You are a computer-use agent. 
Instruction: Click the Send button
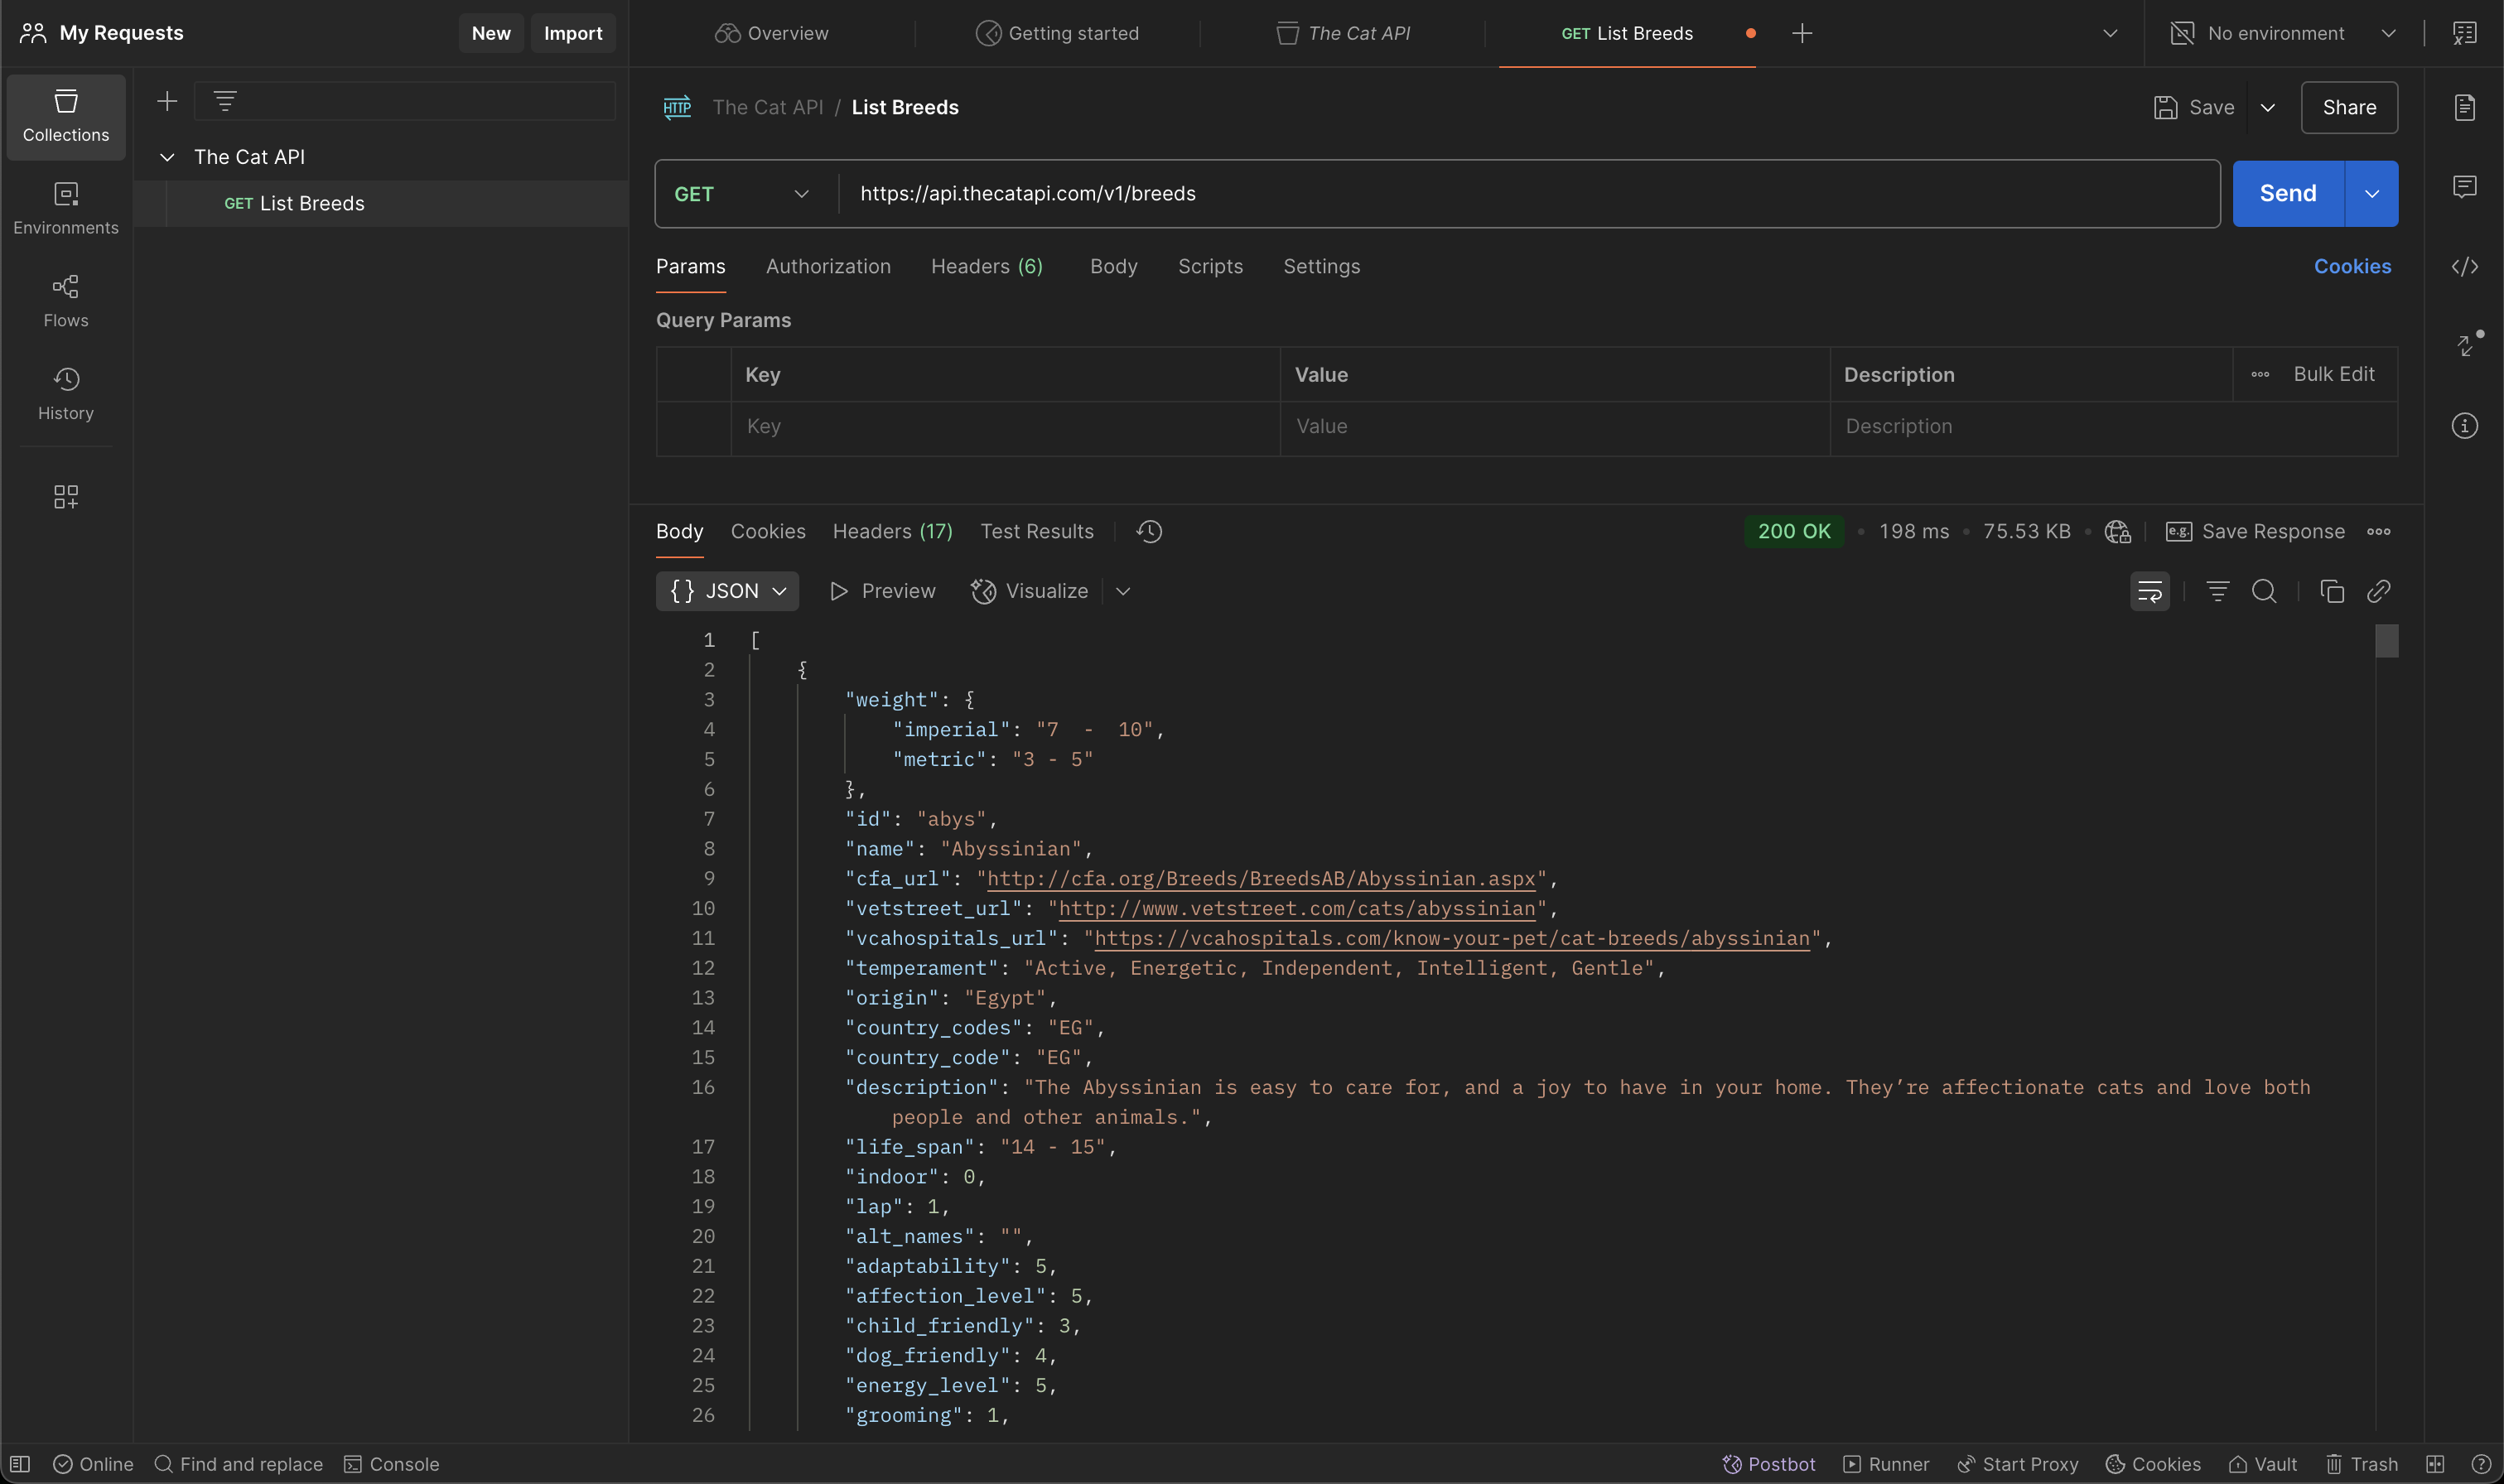(2287, 194)
